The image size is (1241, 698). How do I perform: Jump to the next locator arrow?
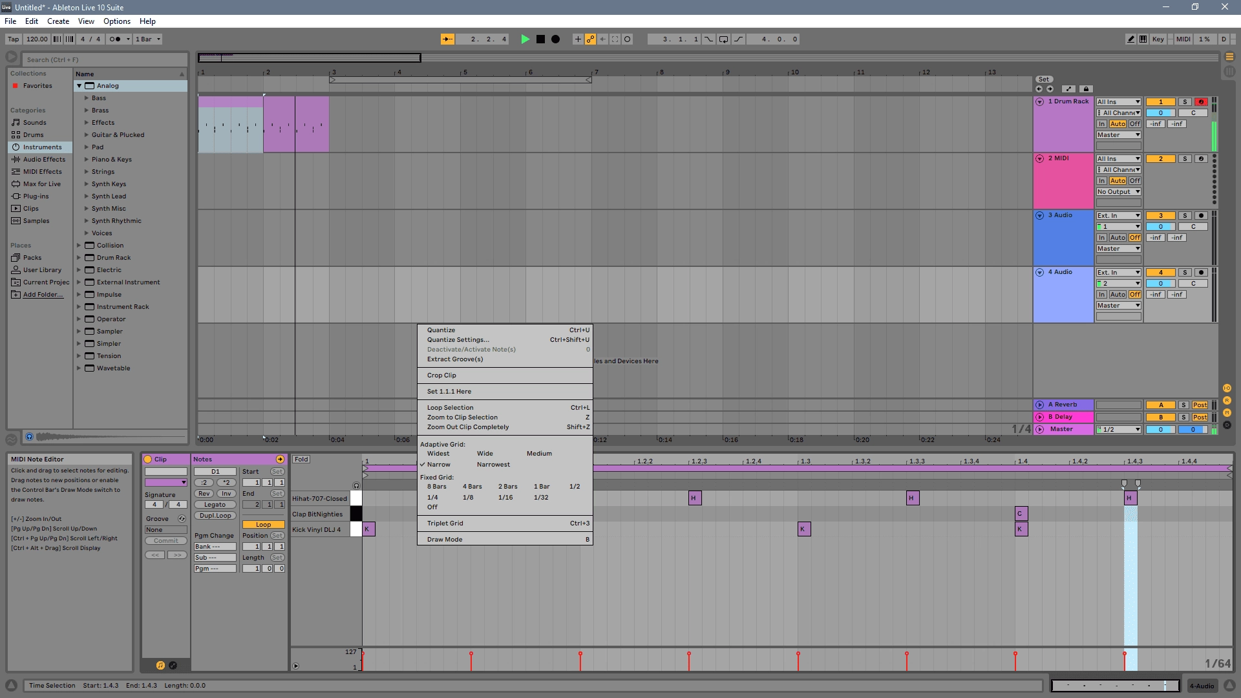[x=1050, y=89]
